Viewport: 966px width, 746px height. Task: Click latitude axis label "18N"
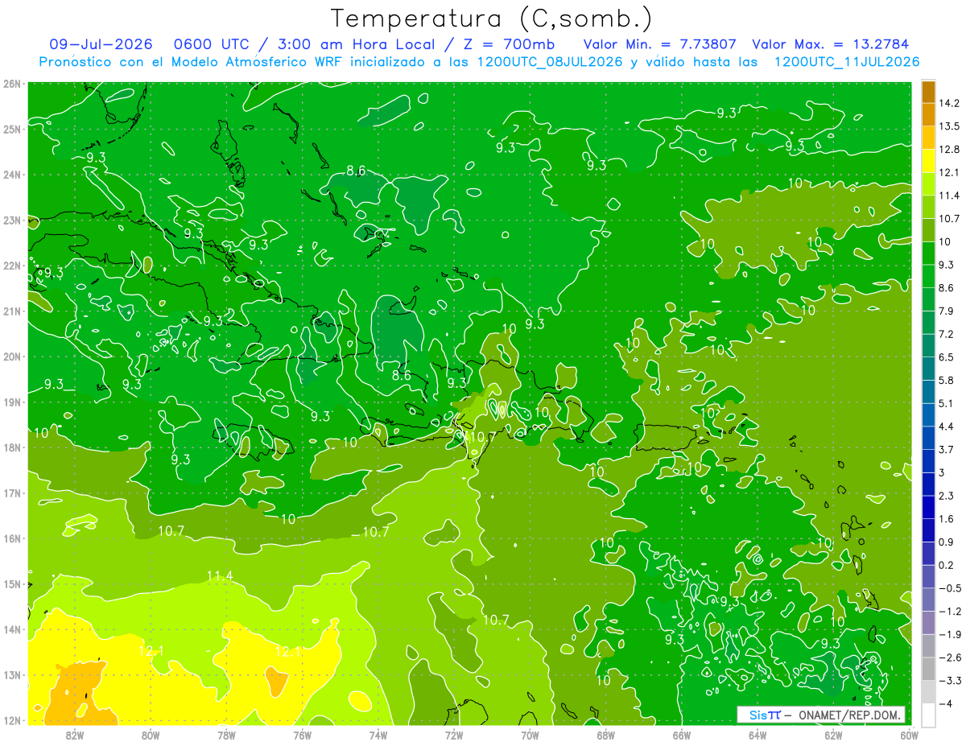click(x=12, y=447)
